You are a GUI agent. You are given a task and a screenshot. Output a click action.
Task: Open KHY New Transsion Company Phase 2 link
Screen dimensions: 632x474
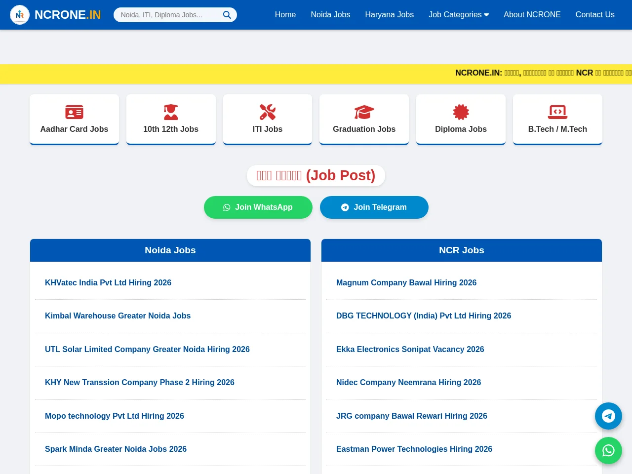(140, 382)
